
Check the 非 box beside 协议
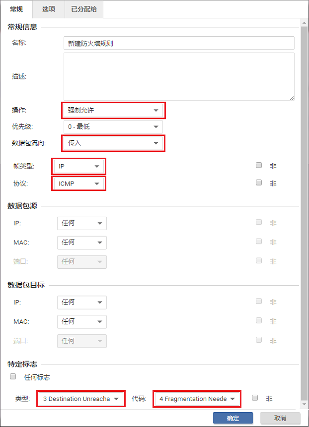(x=259, y=183)
